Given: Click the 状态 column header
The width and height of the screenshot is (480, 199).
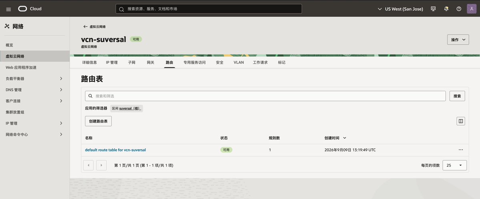Looking at the screenshot, I should click(x=224, y=138).
